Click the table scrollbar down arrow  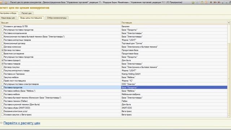(x=229, y=116)
